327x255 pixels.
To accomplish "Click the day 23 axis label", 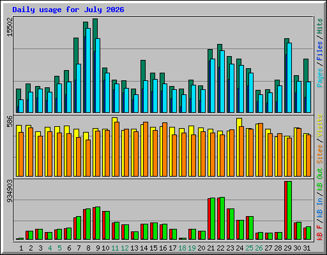I will click(x=230, y=248).
